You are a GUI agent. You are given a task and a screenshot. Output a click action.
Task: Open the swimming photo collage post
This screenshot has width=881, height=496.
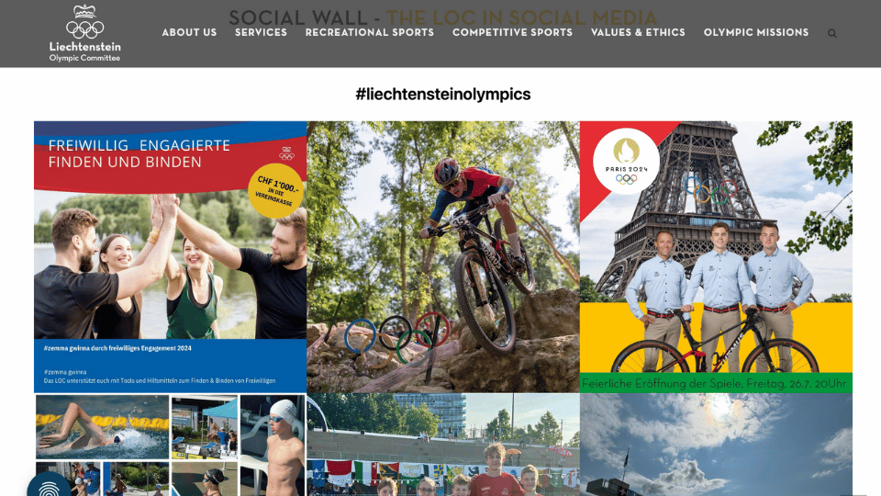[171, 445]
